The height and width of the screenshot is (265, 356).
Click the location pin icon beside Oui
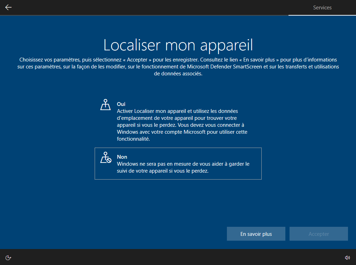(105, 105)
